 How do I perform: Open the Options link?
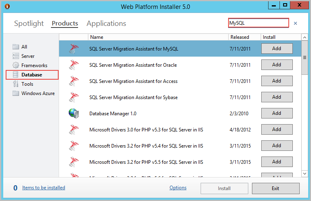pyautogui.click(x=178, y=188)
